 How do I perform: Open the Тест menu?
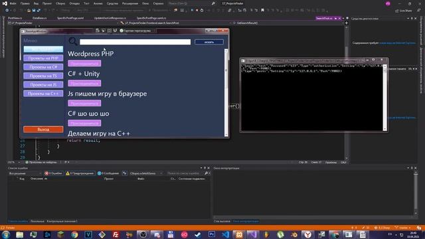[x=86, y=3]
